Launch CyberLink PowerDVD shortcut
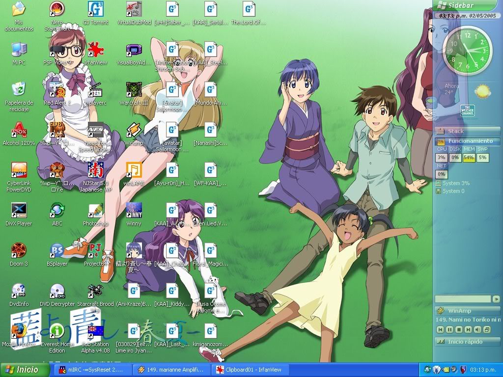Viewport: 503px width, 377px height. (19, 170)
